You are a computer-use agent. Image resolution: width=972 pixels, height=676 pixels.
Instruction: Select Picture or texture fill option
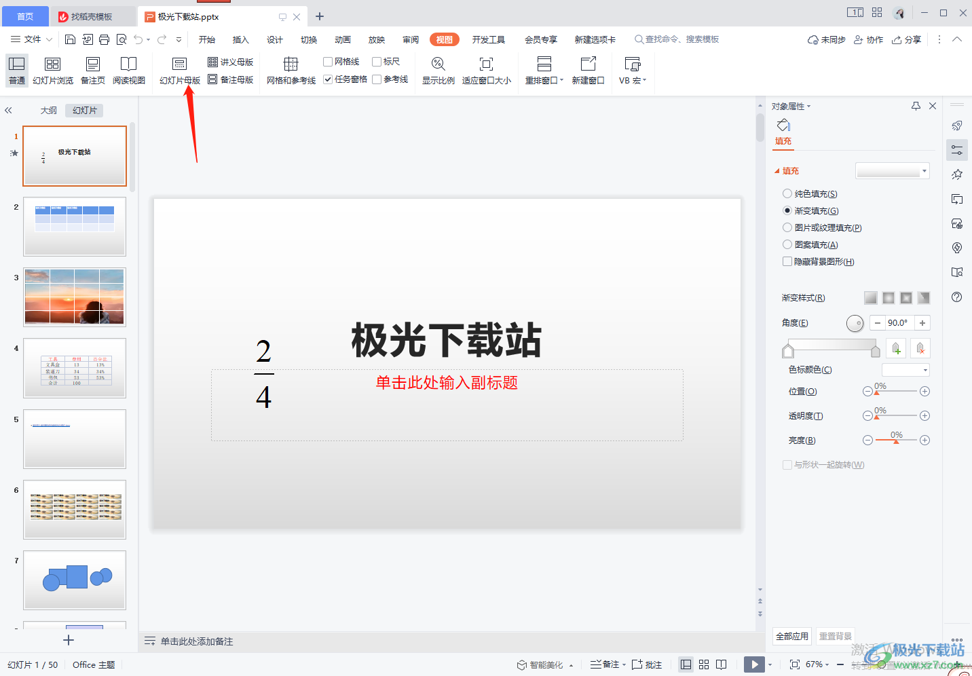(x=787, y=227)
